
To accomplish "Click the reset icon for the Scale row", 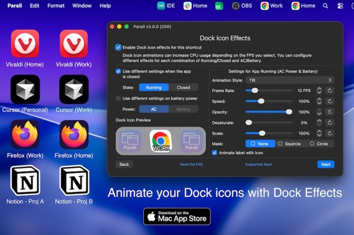I will 330,133.
